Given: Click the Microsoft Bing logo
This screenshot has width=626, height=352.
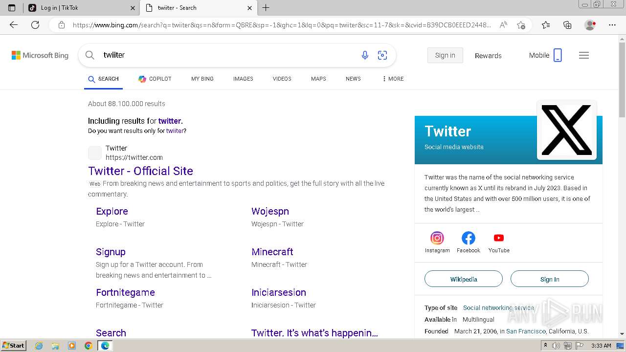Looking at the screenshot, I should pos(40,55).
